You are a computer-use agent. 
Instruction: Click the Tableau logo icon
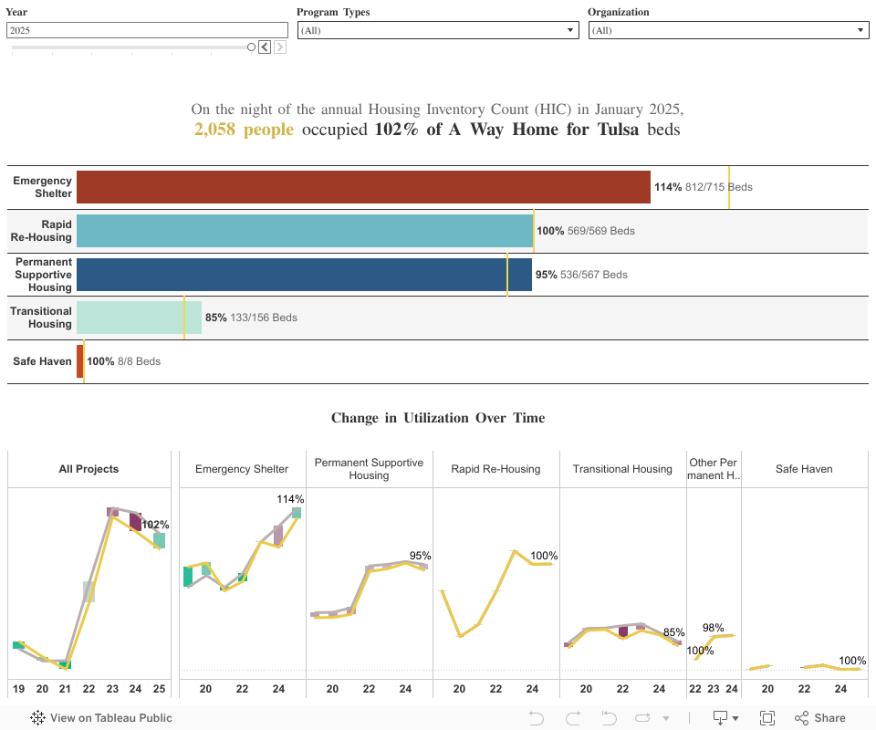pyautogui.click(x=37, y=718)
